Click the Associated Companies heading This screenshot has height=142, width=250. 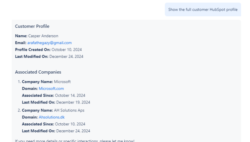tap(38, 72)
